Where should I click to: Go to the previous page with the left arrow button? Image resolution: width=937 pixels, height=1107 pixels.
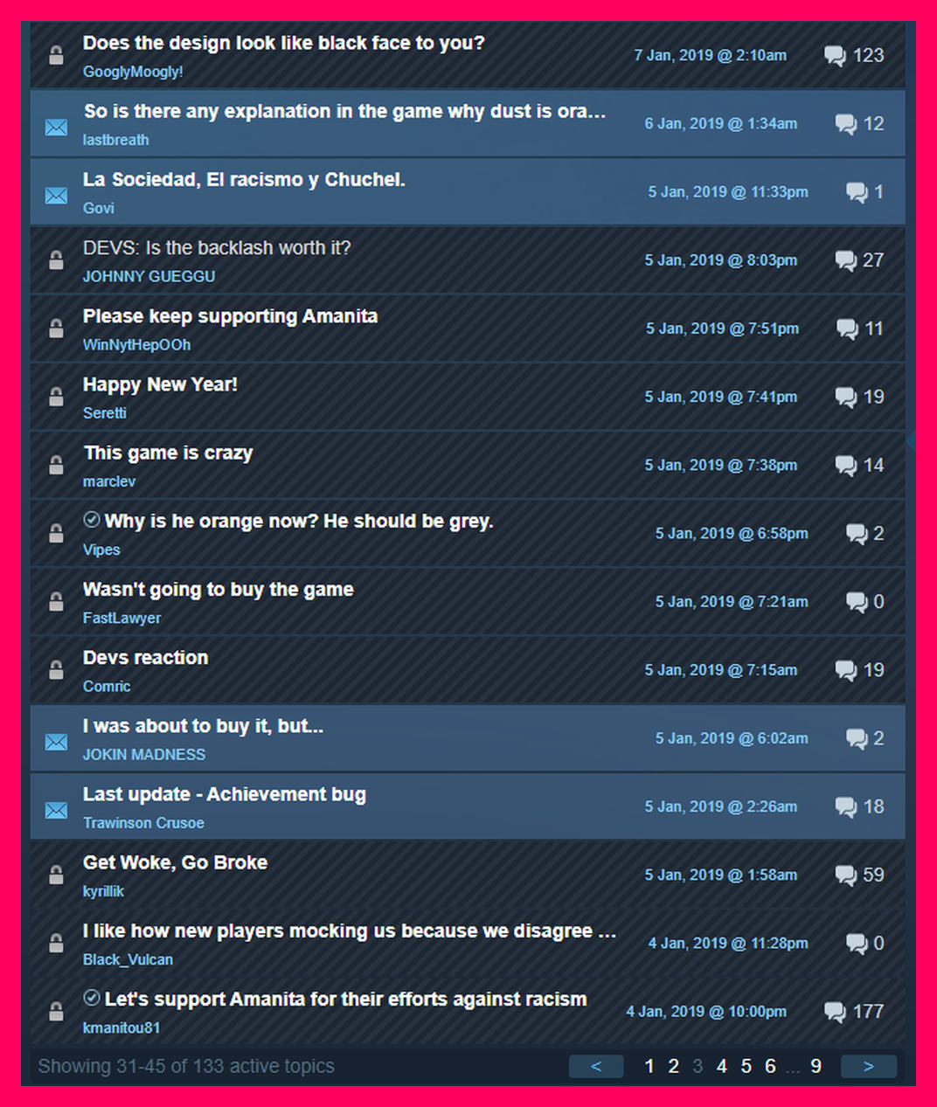[596, 1066]
